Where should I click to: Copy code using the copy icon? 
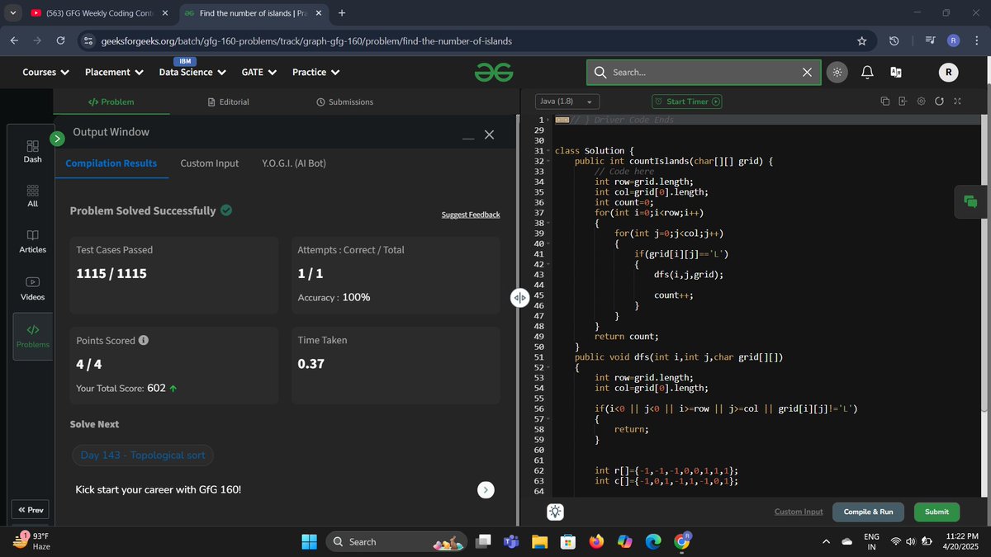[884, 101]
